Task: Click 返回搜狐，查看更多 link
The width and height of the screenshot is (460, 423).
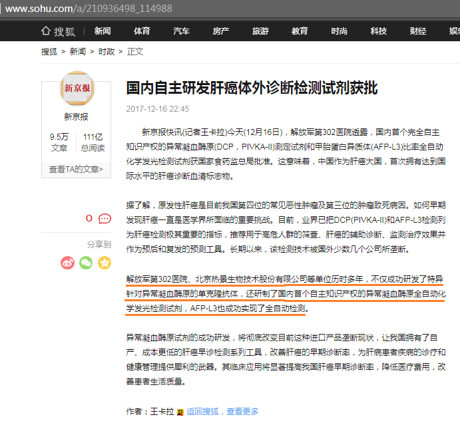Action: 222,412
